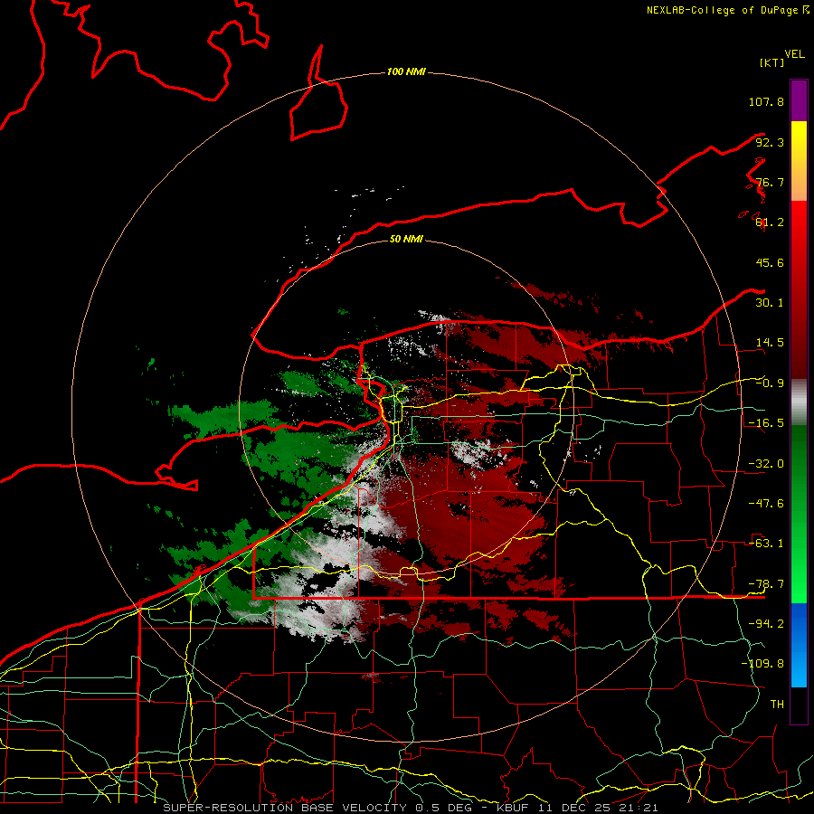Click the -109.8 legend value
Image resolution: width=814 pixels, height=814 pixels.
tap(762, 664)
